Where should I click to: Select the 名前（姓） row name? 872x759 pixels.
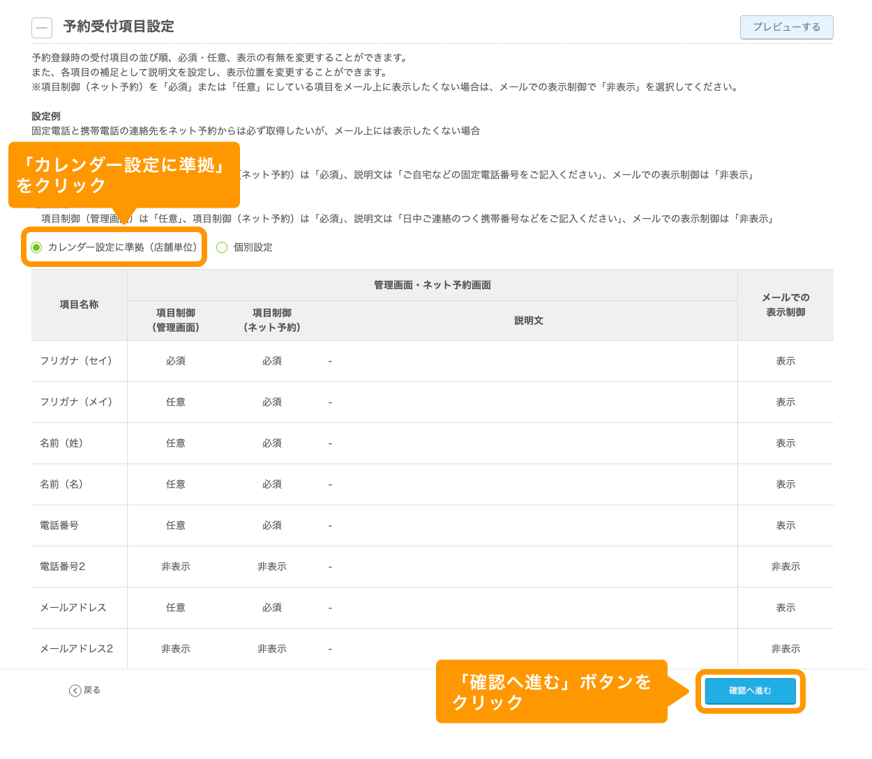coord(61,443)
